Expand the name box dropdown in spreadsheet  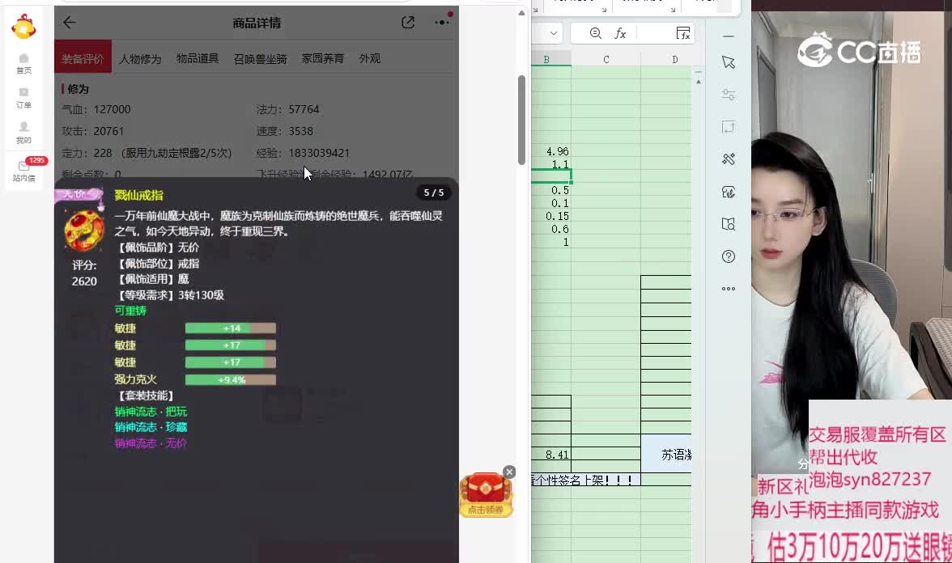point(554,33)
